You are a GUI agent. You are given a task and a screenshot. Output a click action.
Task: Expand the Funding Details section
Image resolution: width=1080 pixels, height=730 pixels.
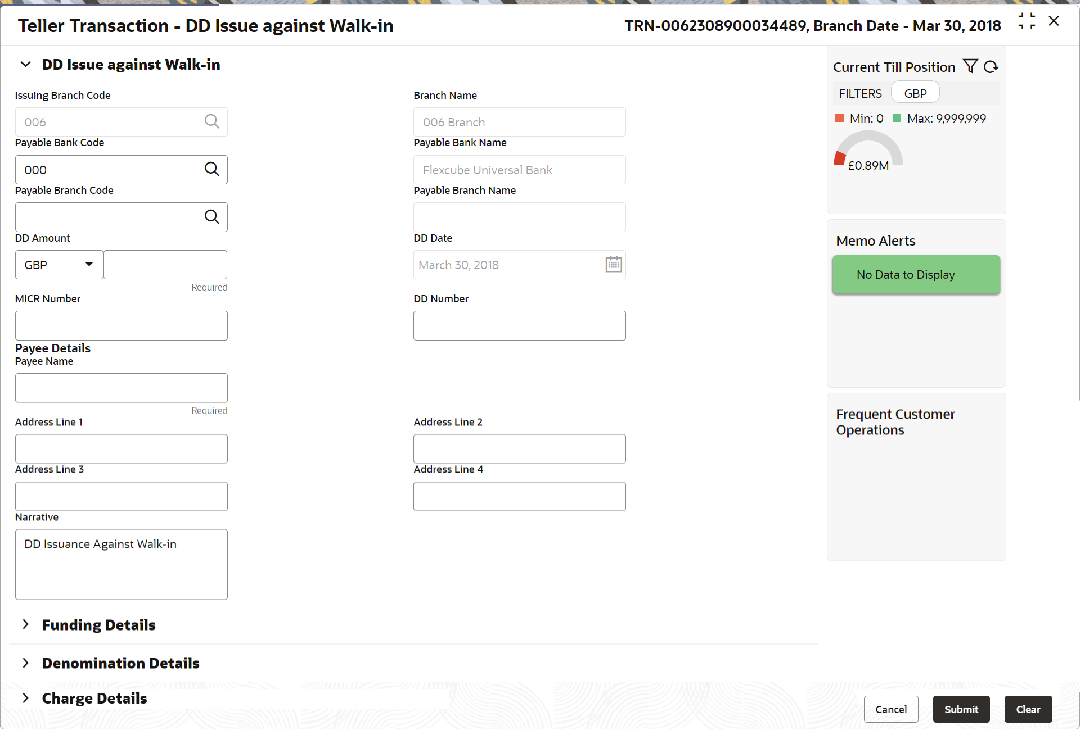(x=25, y=624)
